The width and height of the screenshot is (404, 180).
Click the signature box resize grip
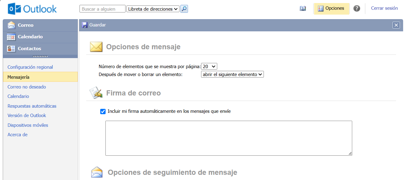pyautogui.click(x=350, y=154)
